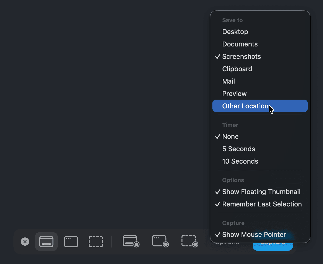Disable Remember Last Selection
The height and width of the screenshot is (264, 323).
pyautogui.click(x=262, y=204)
